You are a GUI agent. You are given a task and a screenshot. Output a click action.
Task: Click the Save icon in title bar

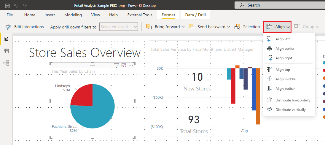coord(7,6)
